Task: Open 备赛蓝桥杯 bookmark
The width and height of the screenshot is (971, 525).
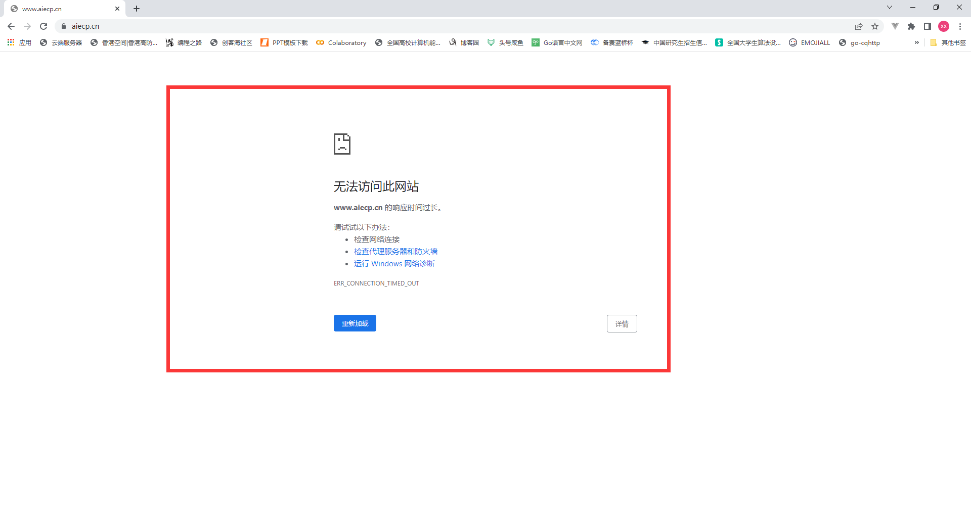Action: click(x=612, y=42)
